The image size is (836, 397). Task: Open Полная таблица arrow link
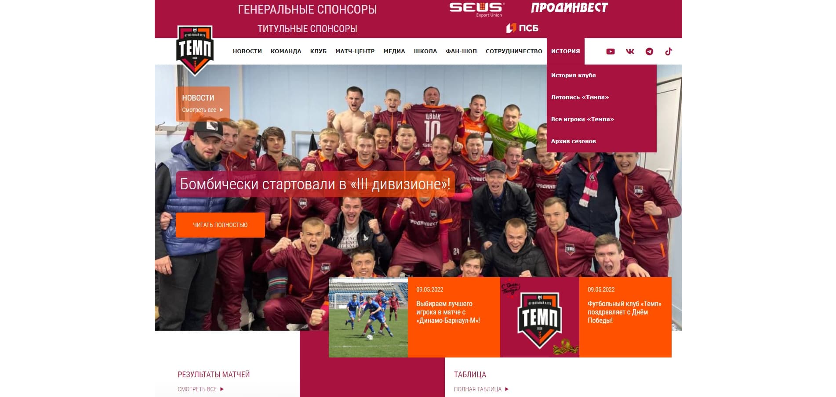point(481,389)
